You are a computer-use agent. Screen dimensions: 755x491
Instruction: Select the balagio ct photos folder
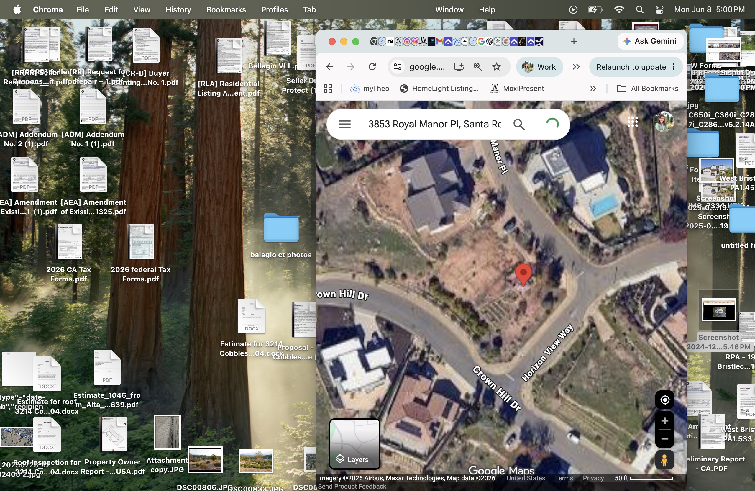(x=281, y=235)
